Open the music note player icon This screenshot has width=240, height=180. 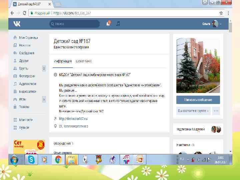(118, 24)
